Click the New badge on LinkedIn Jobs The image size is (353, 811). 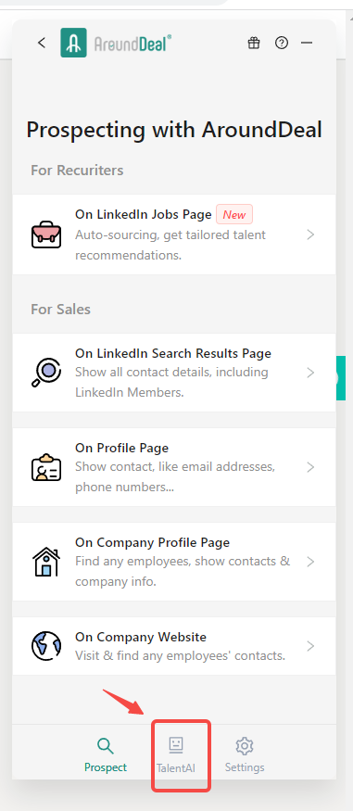click(234, 214)
